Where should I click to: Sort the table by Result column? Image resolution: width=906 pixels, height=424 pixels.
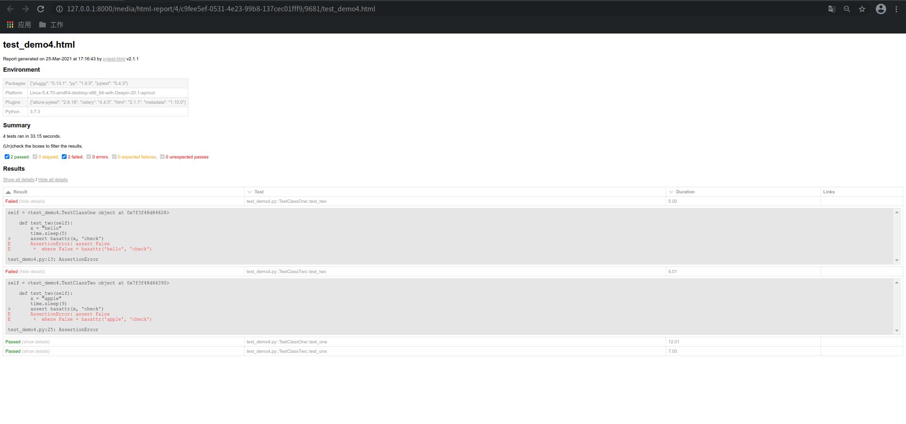coord(124,192)
